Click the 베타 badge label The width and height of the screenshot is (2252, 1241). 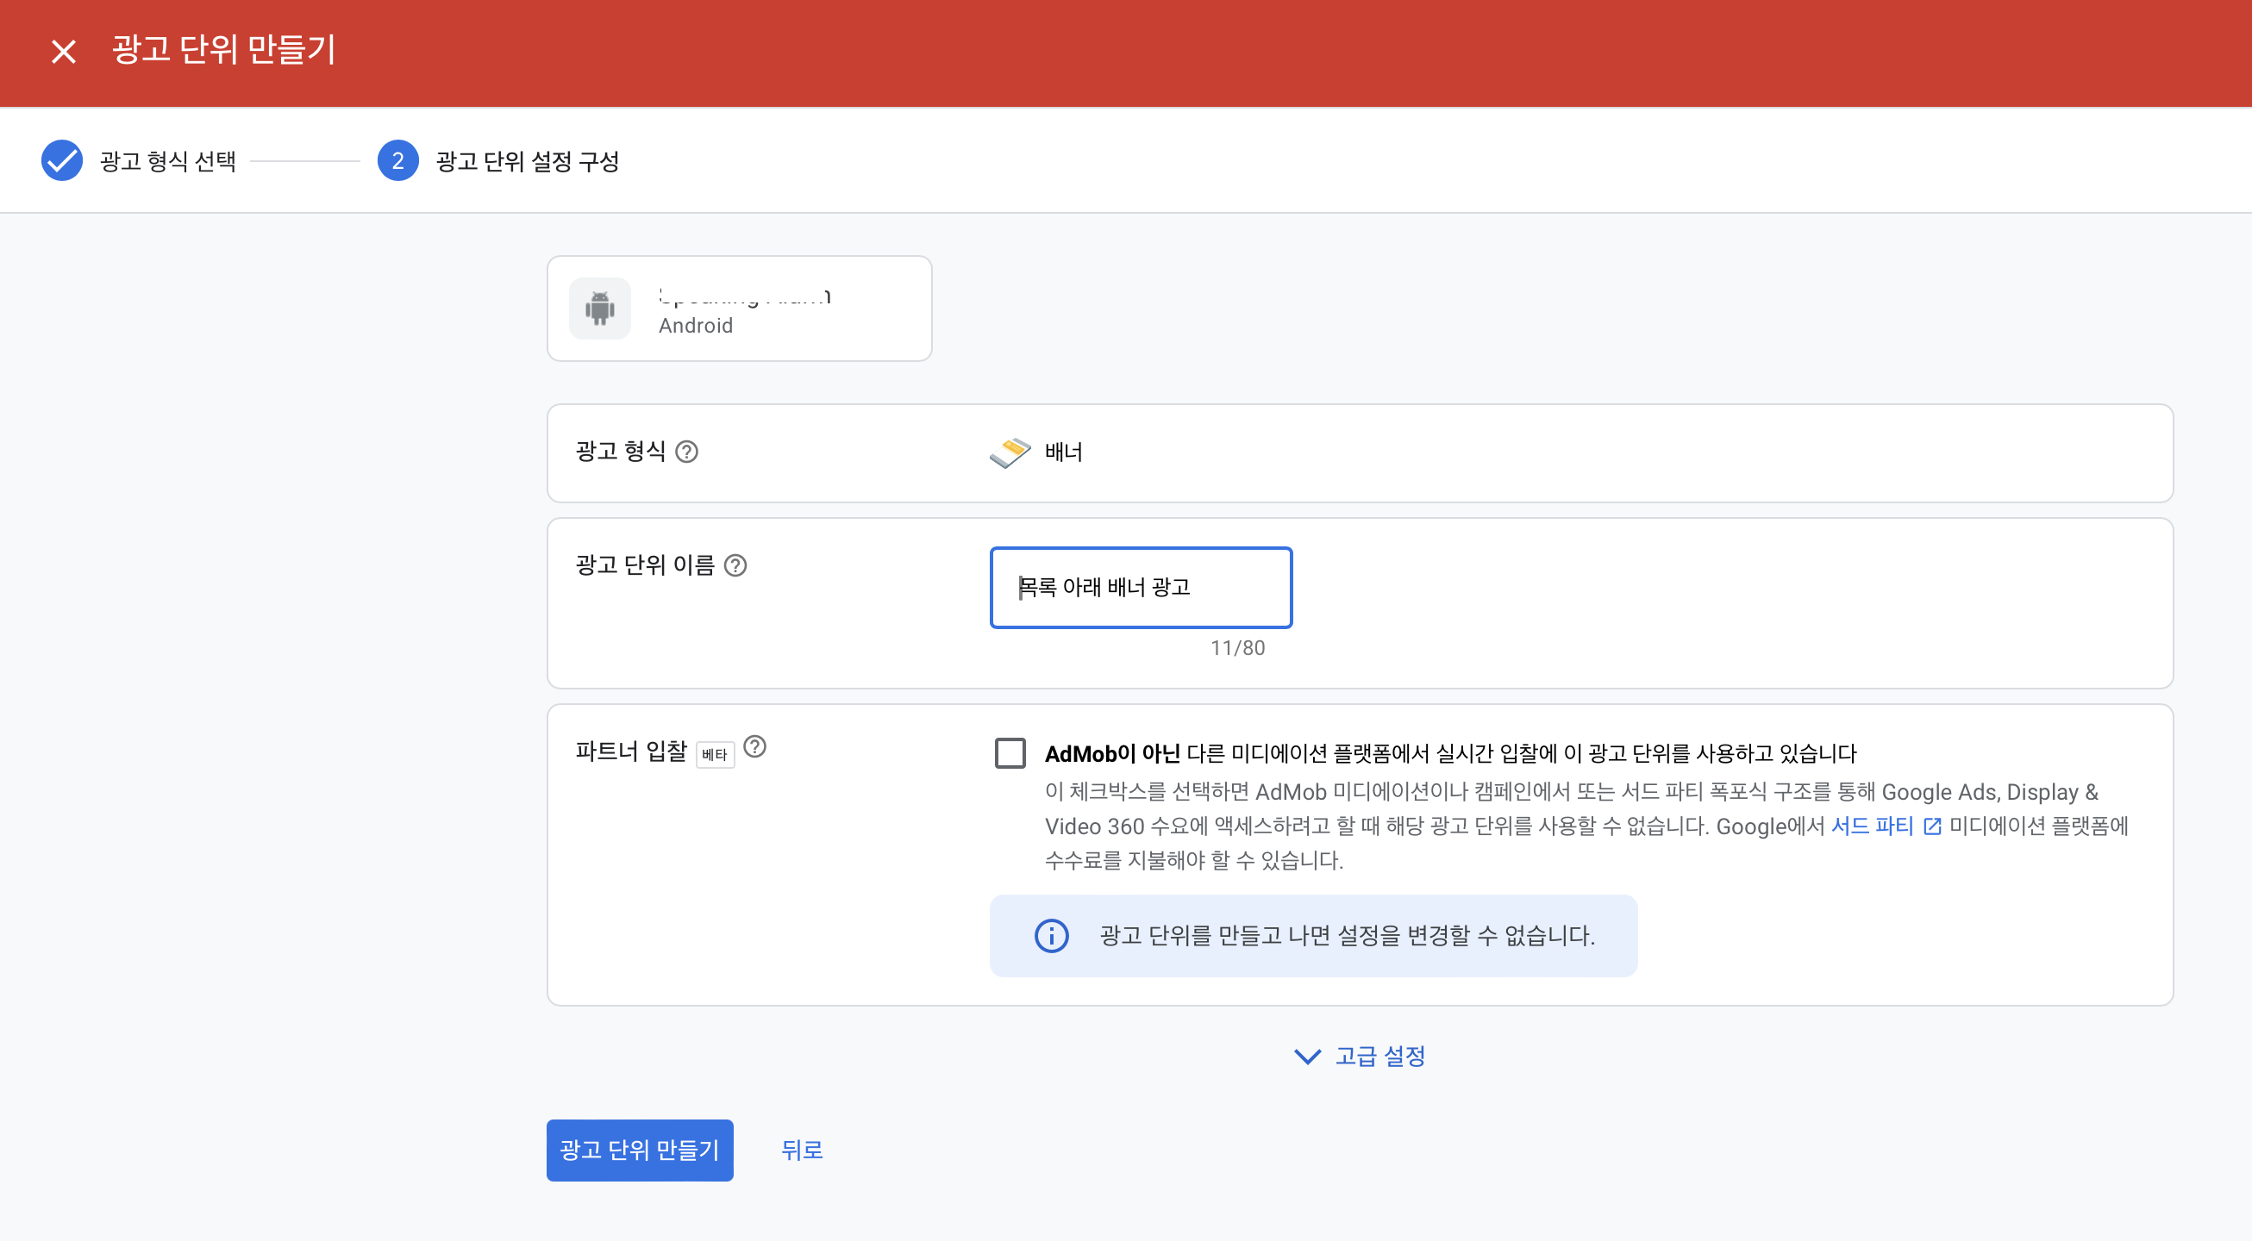[714, 754]
